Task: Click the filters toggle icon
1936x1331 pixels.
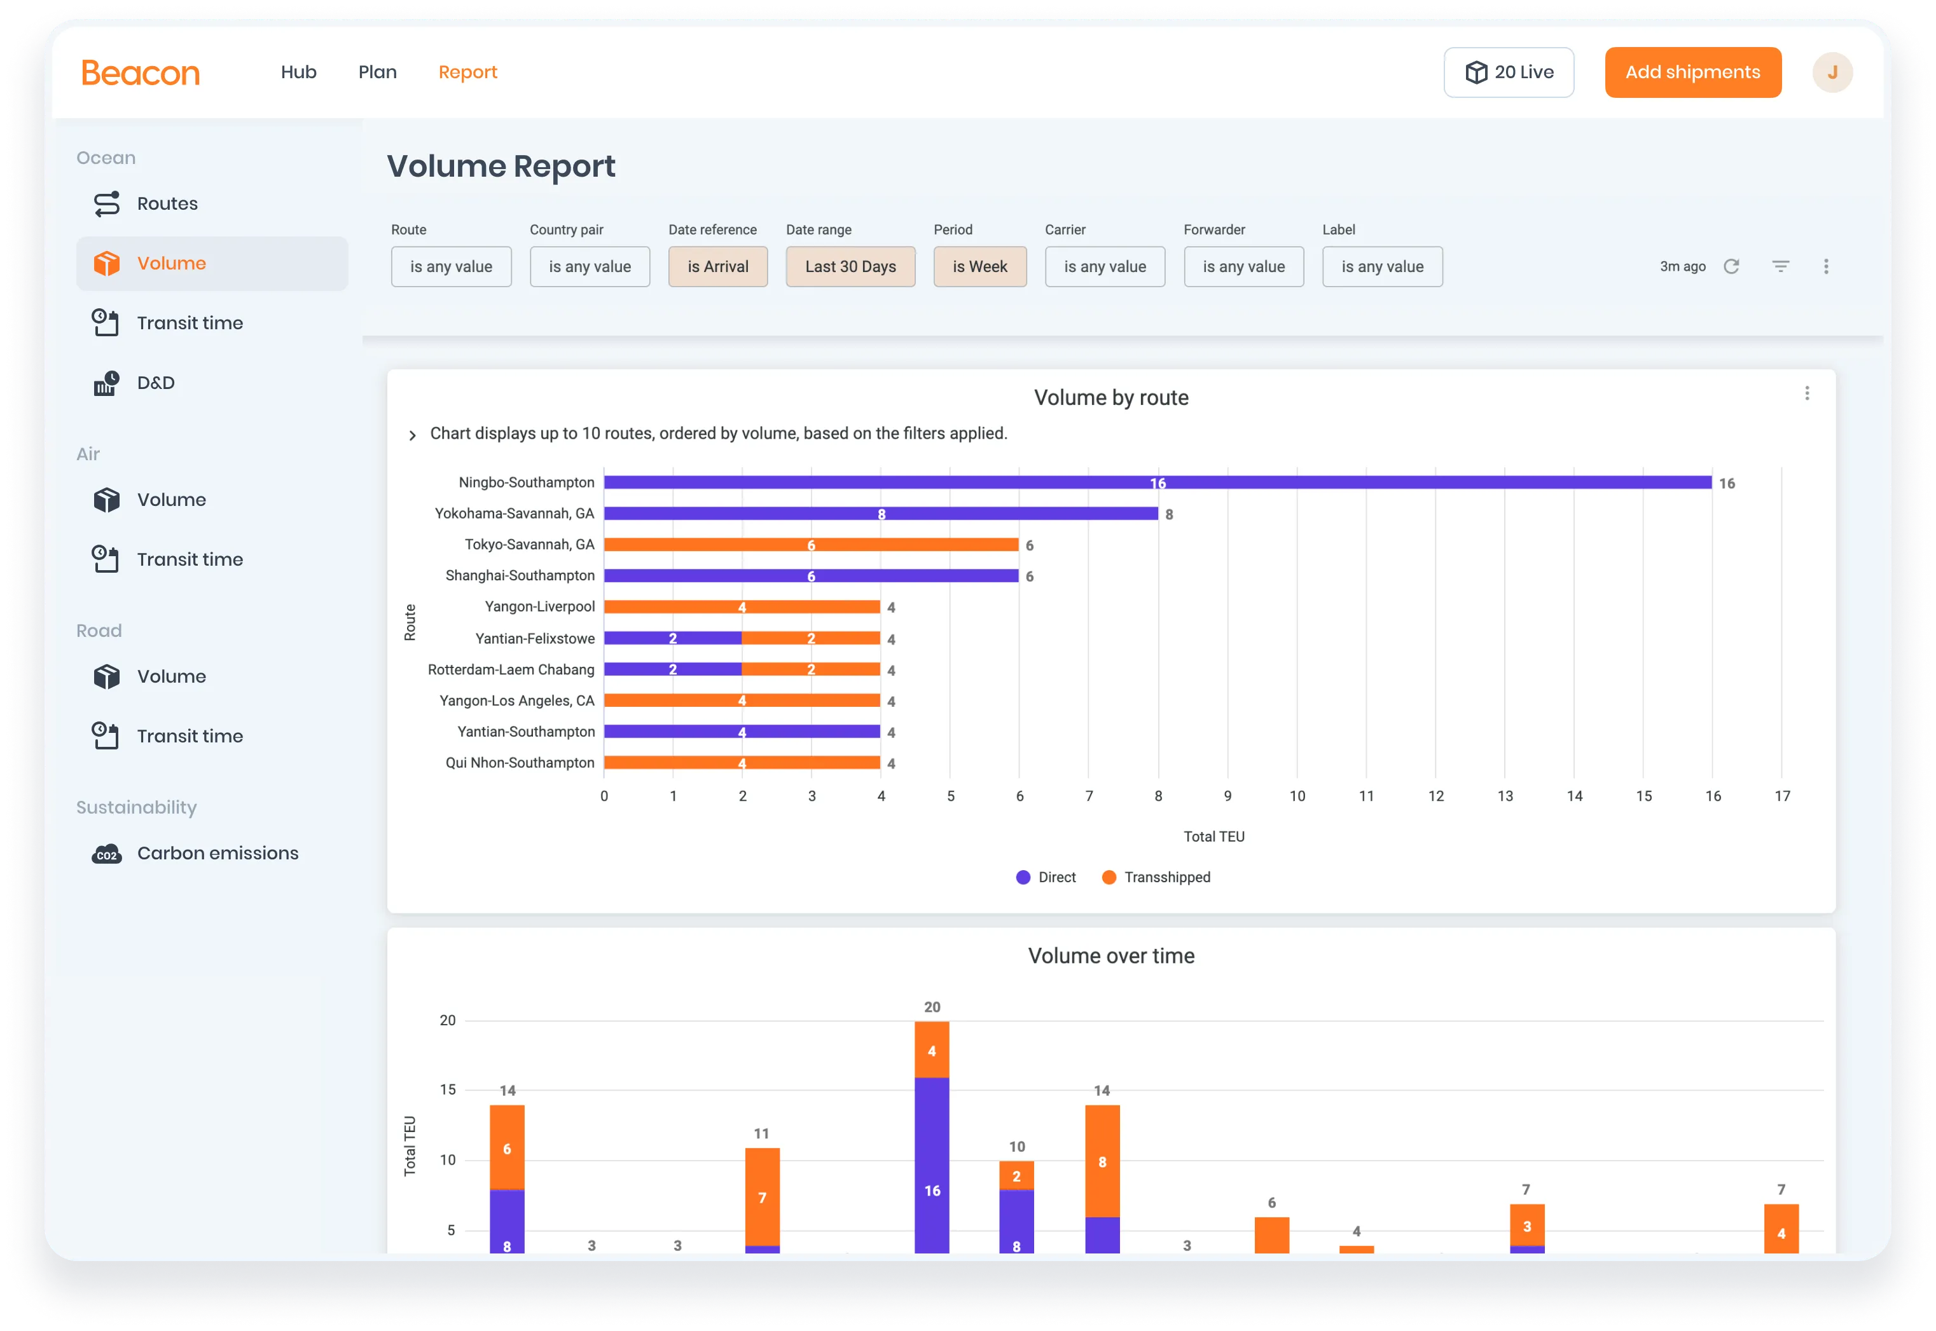Action: pos(1781,266)
